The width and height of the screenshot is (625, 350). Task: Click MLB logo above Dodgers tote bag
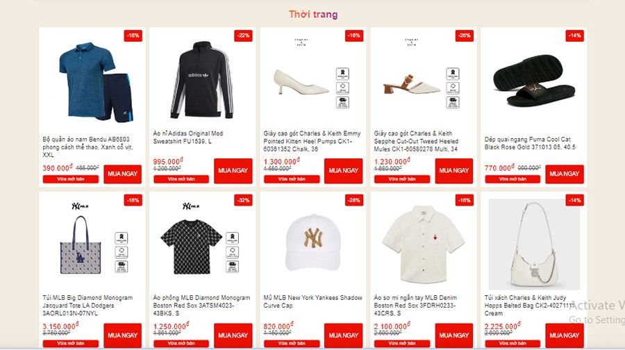coord(80,206)
